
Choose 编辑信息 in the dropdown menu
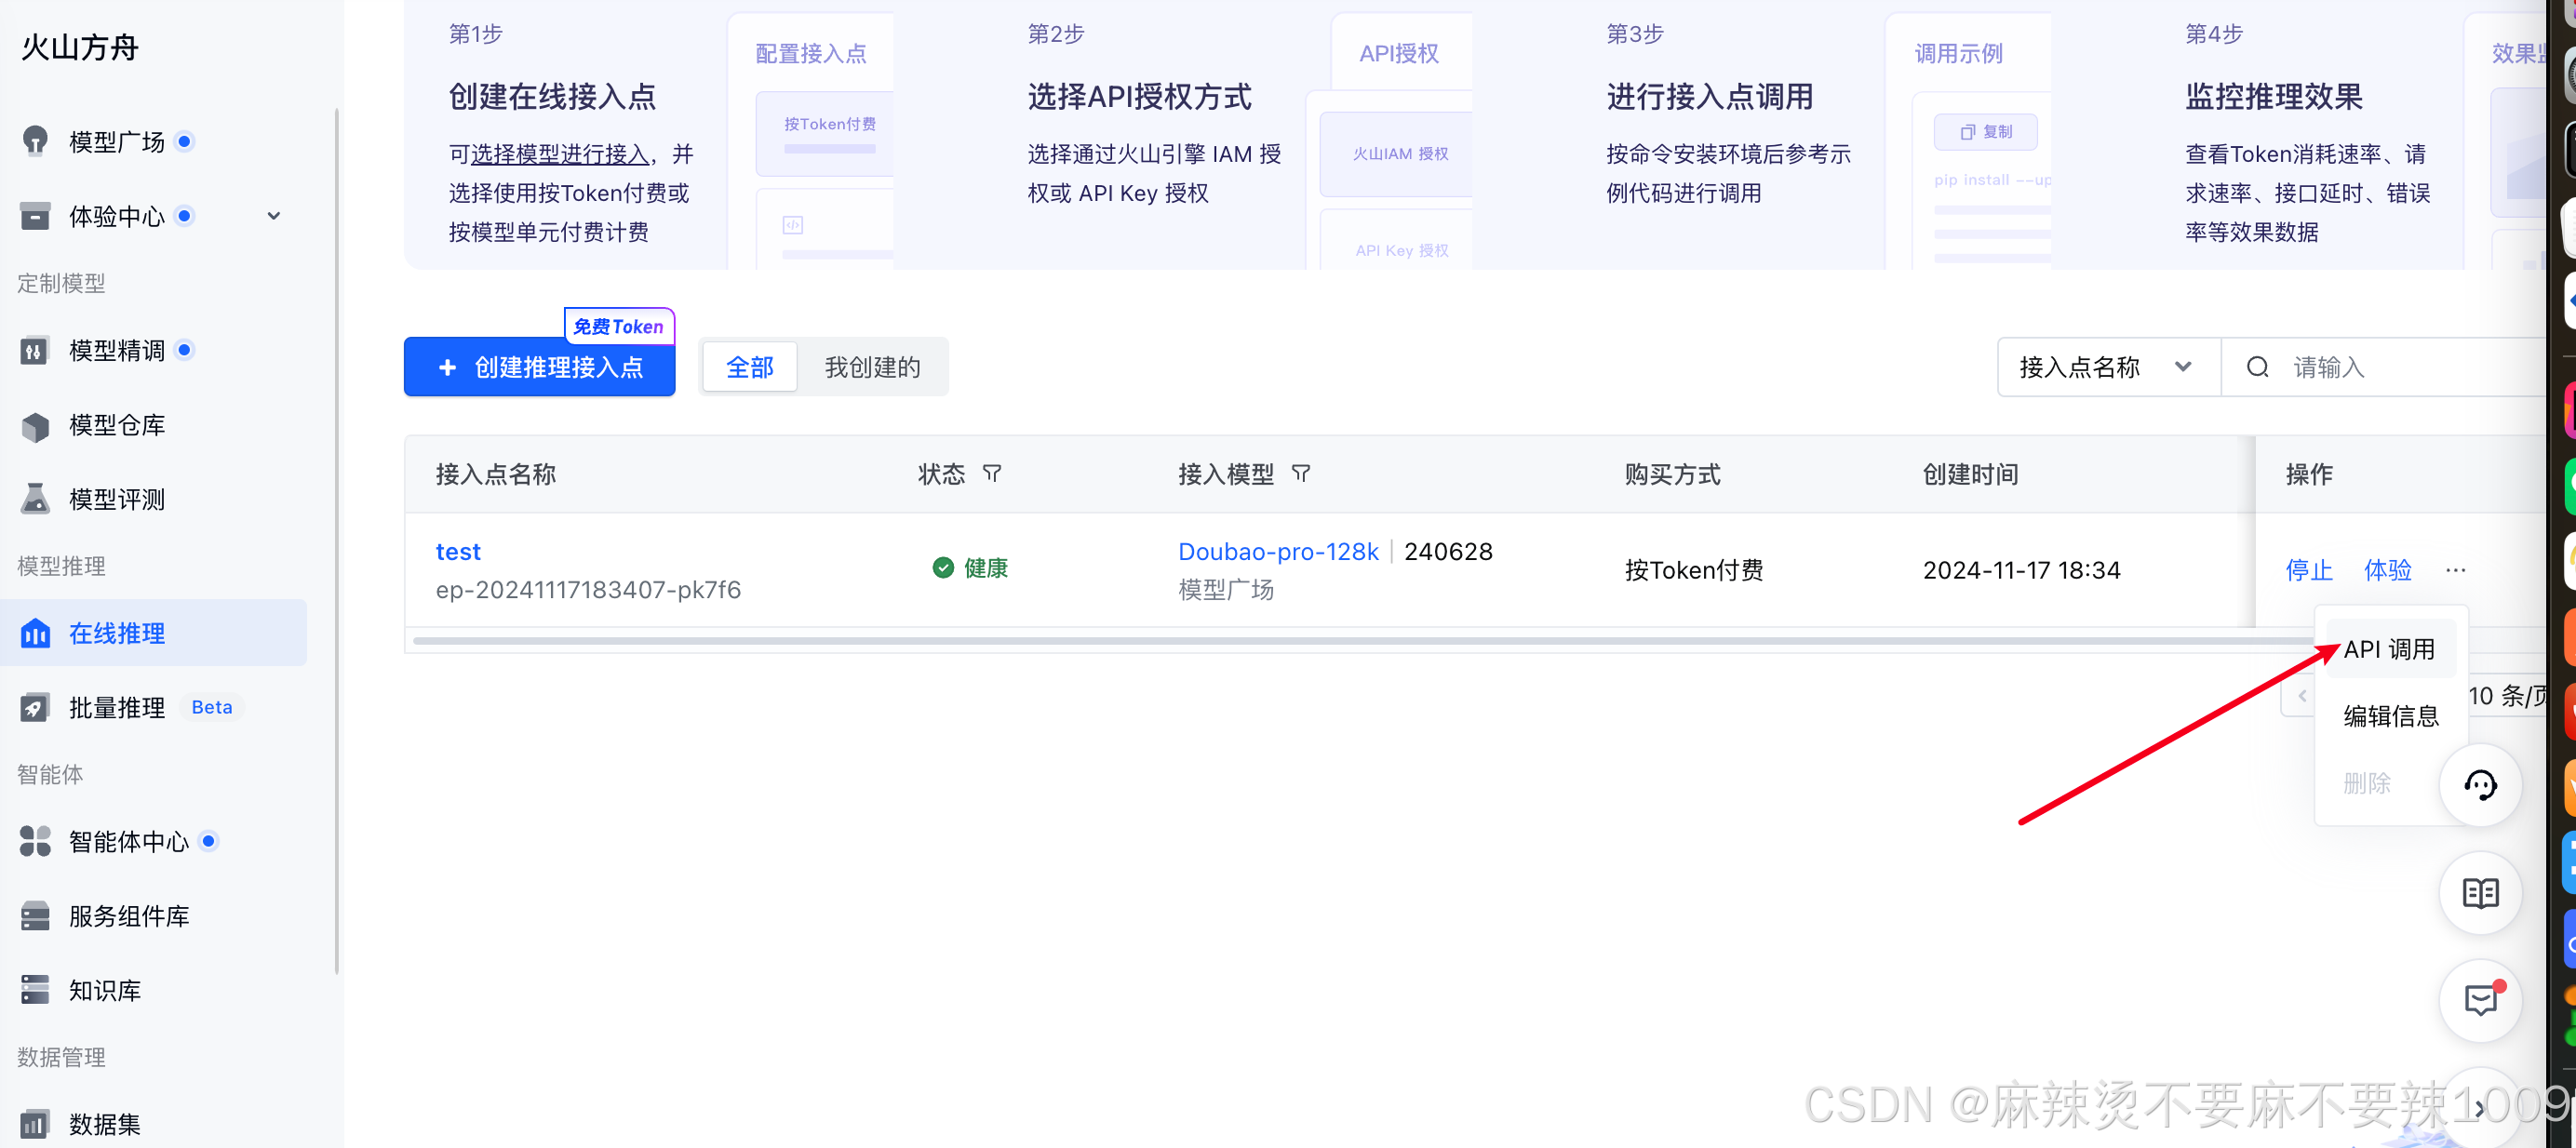[x=2390, y=716]
